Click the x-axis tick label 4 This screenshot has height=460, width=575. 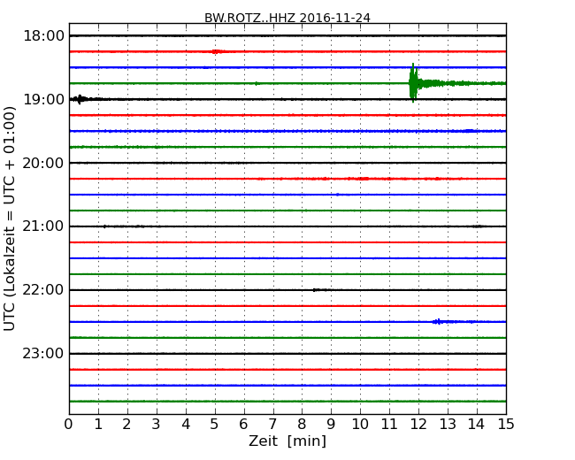tap(186, 425)
